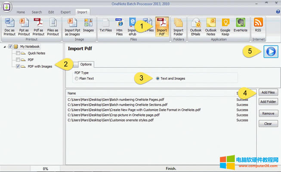Screen dimensions: 281x172
Task: Select the RSS import icon
Action: click(258, 25)
